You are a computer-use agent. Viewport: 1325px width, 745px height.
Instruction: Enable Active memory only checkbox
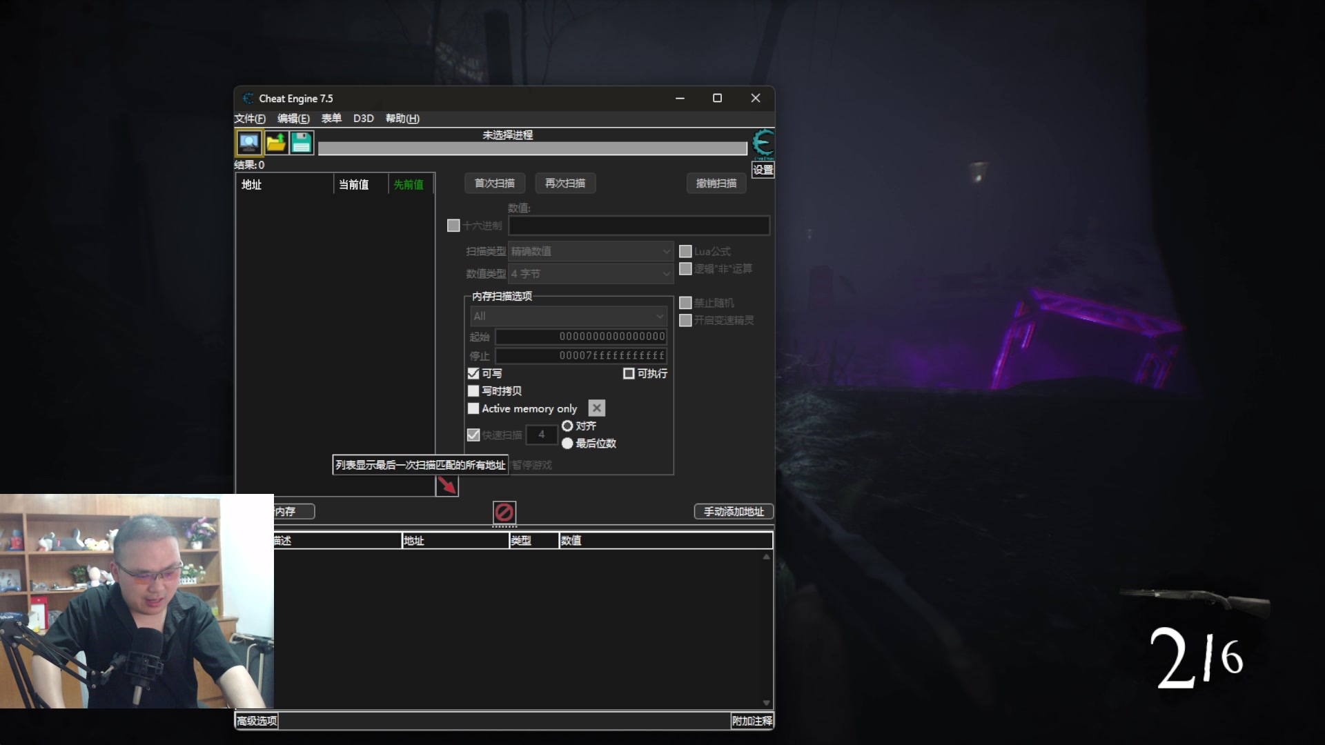click(x=473, y=409)
